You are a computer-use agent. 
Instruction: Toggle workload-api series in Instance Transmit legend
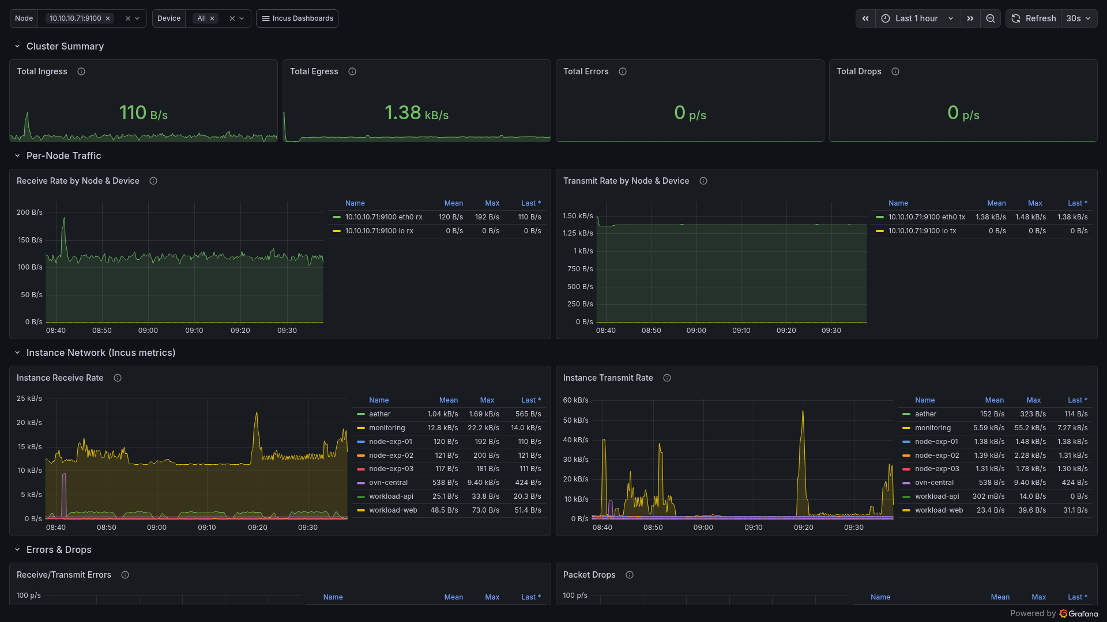[937, 496]
